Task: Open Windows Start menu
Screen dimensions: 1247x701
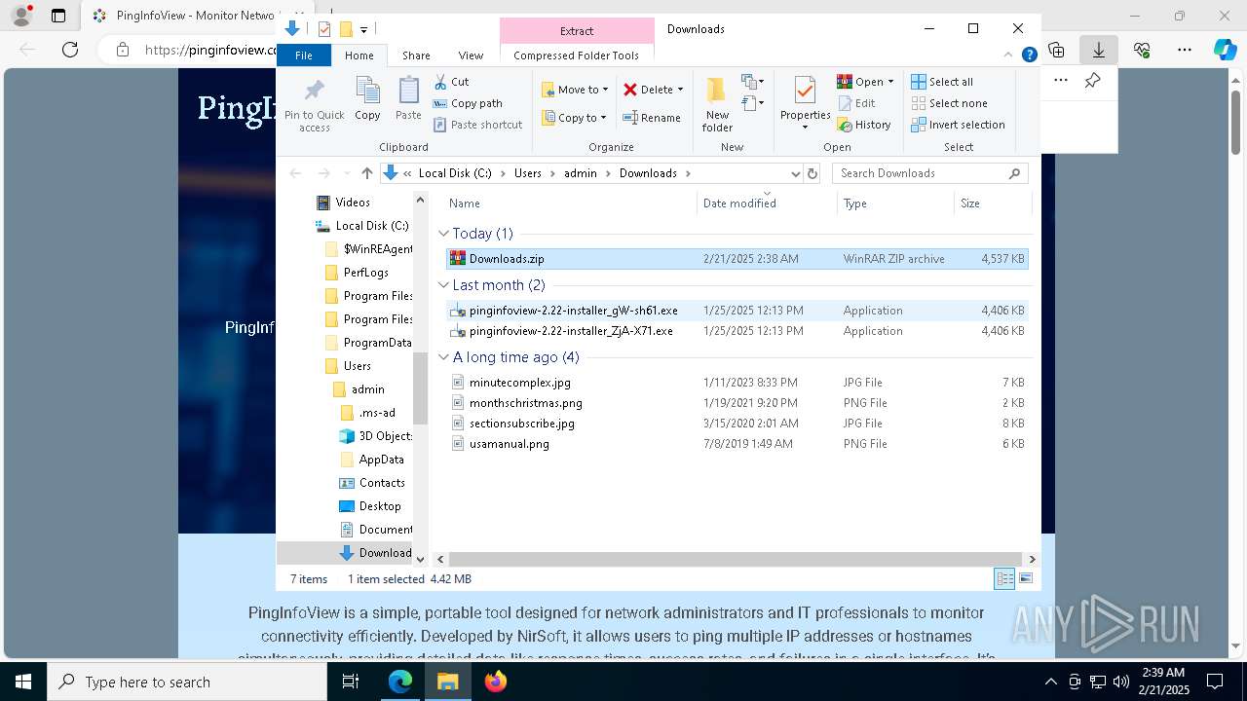Action: tap(22, 682)
